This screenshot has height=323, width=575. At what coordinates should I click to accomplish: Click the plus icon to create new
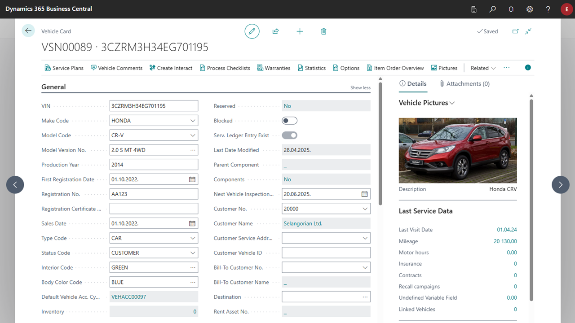(x=300, y=31)
